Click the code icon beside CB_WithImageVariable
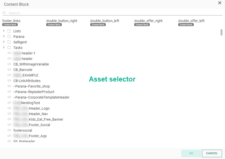The width and height of the screenshot is (225, 159). point(9,64)
